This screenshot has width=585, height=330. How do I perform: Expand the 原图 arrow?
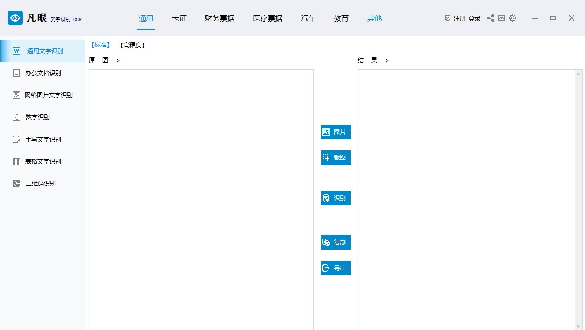pyautogui.click(x=118, y=60)
